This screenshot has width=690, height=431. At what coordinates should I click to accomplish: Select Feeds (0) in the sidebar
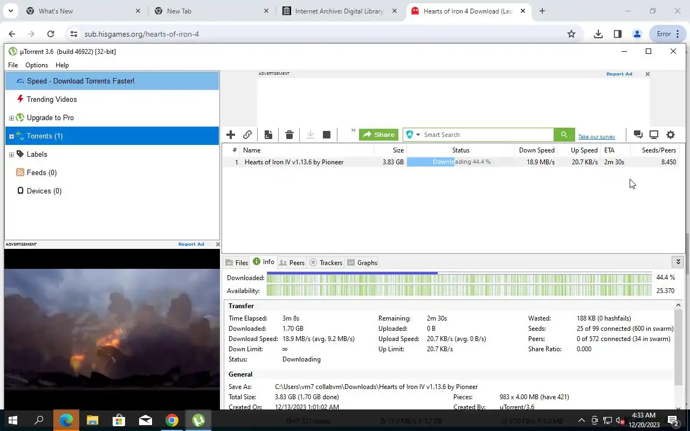(x=112, y=172)
